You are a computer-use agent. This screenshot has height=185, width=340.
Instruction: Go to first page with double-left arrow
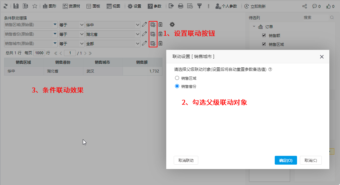click(x=56, y=53)
